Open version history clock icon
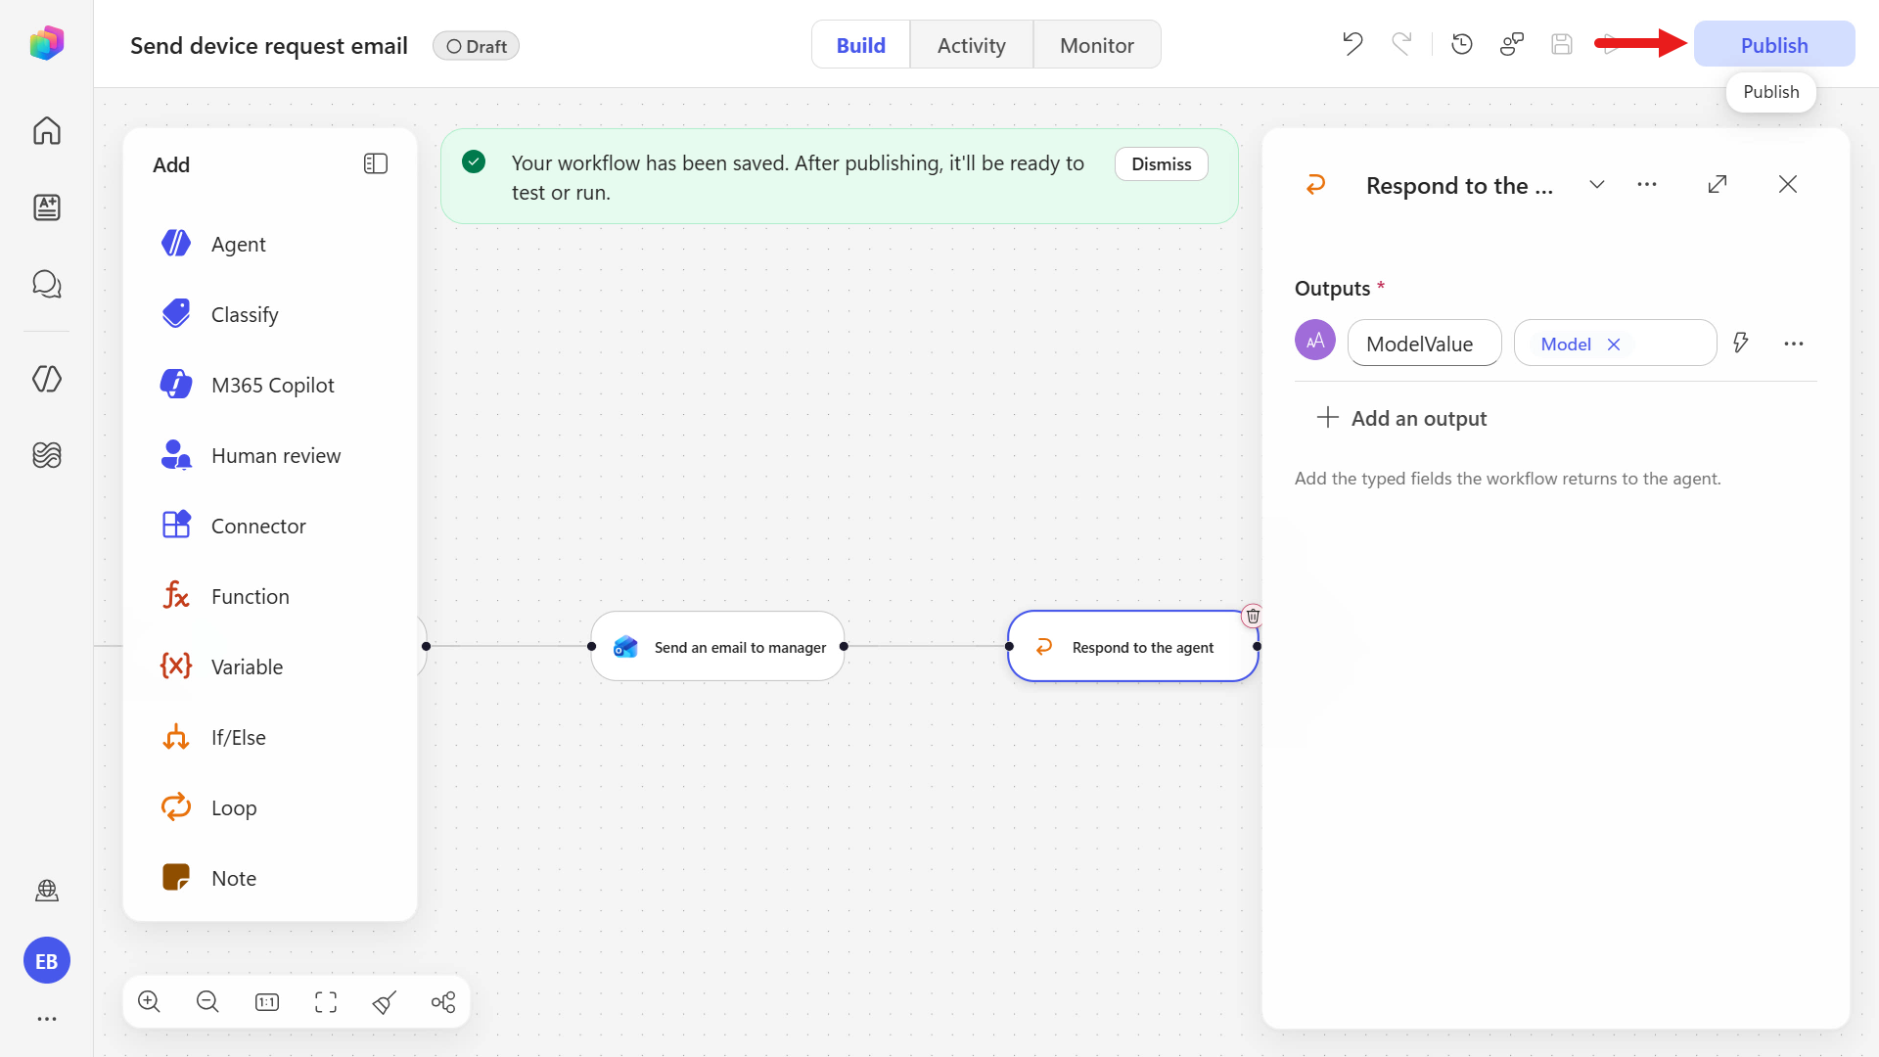The height and width of the screenshot is (1057, 1879). (x=1462, y=44)
